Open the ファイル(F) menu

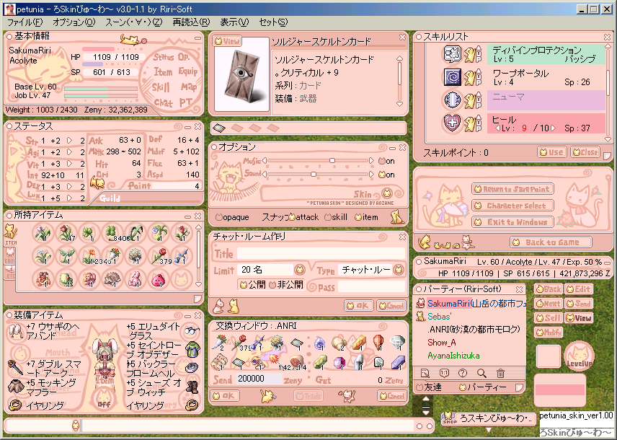click(25, 22)
